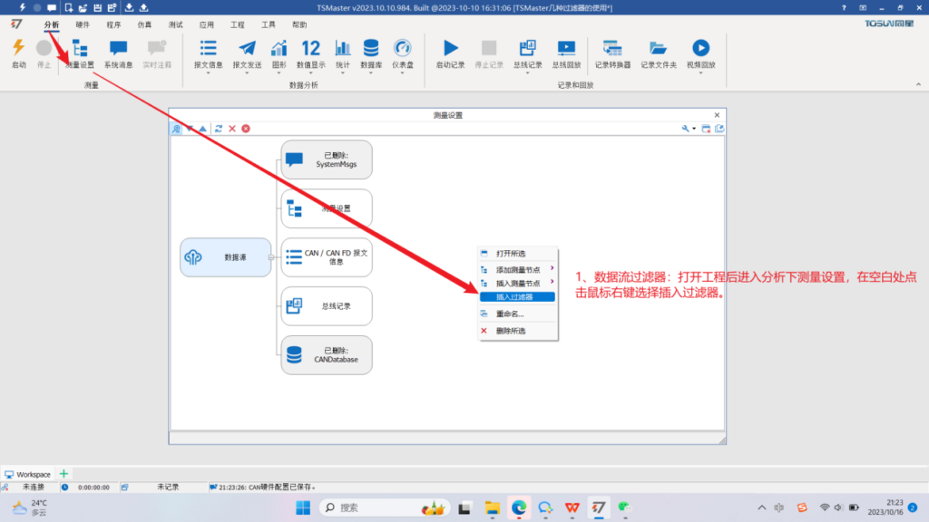Open the 数值显示 (Numeric Display) tool

point(310,49)
